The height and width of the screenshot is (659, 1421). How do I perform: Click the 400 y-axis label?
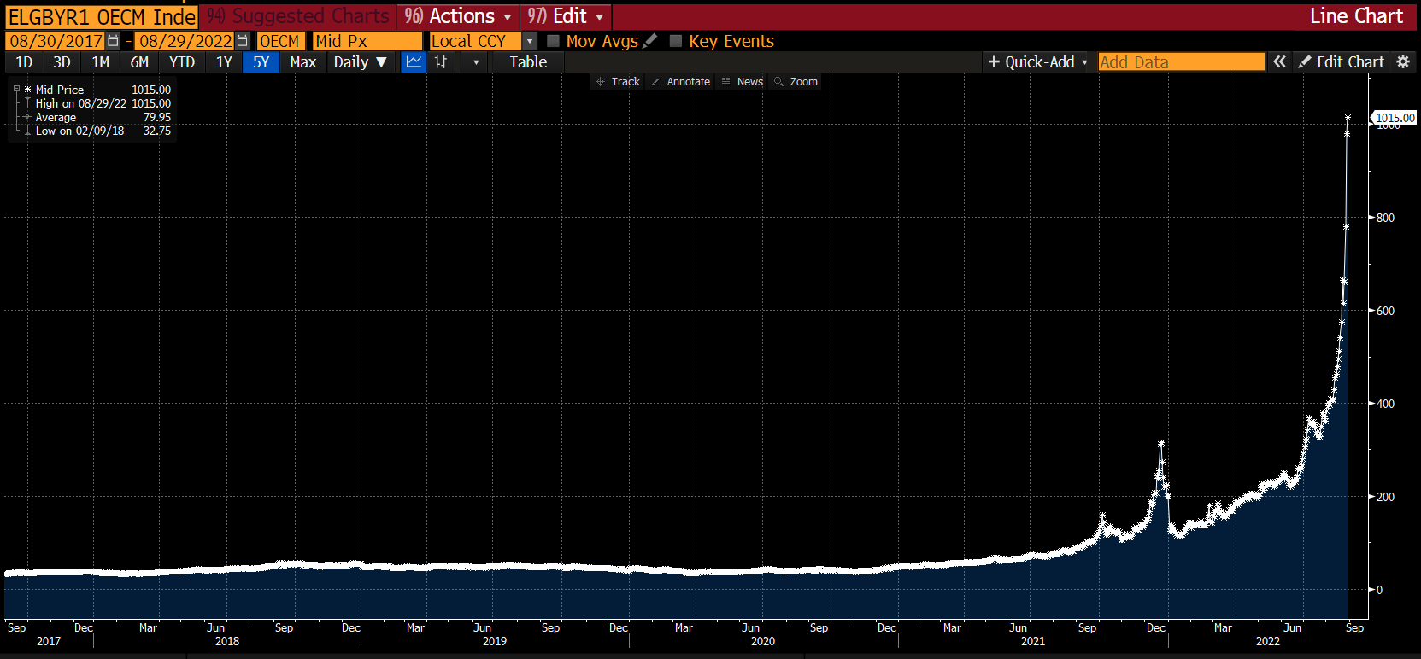[x=1385, y=404]
